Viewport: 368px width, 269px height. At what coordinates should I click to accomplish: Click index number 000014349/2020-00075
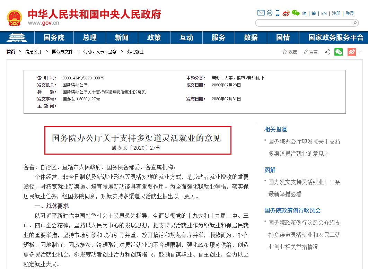83,78
